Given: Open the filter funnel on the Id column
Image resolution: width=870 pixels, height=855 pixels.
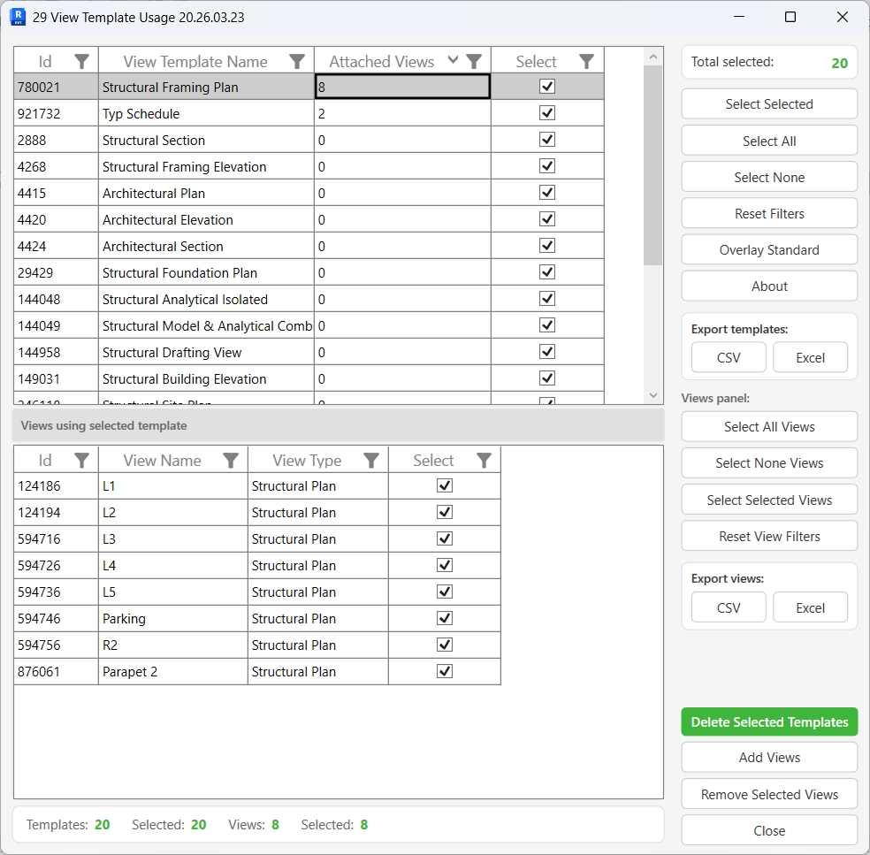Looking at the screenshot, I should click(82, 60).
